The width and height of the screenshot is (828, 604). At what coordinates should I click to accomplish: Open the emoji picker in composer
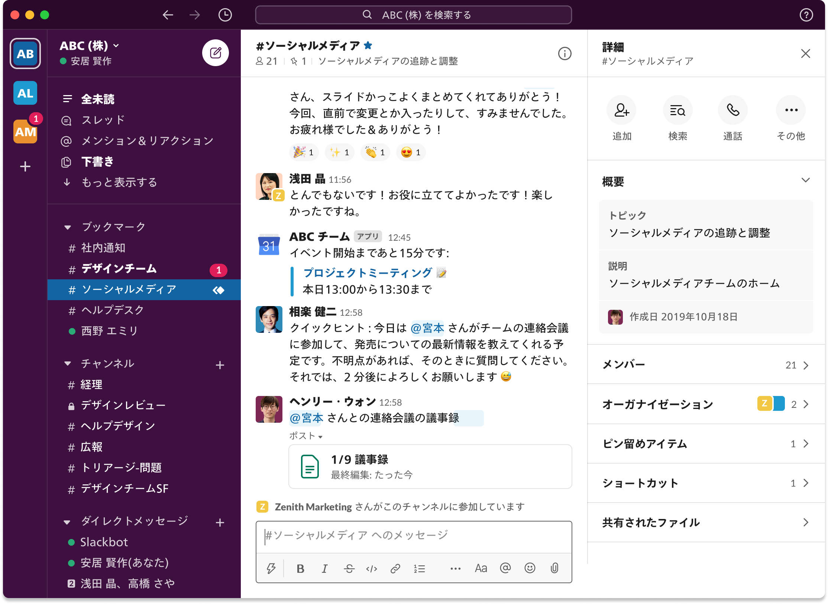tap(530, 568)
